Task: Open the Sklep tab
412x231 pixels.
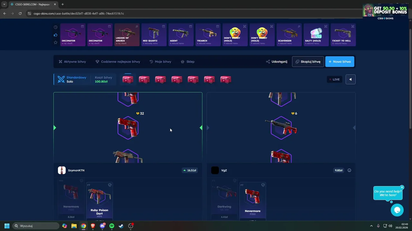Action: click(x=188, y=62)
